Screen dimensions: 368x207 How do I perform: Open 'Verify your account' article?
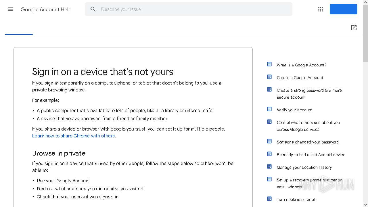[295, 110]
